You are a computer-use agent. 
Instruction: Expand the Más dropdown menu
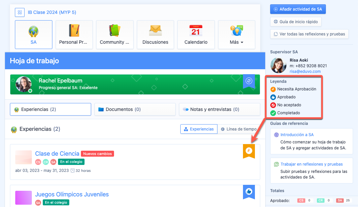[236, 34]
